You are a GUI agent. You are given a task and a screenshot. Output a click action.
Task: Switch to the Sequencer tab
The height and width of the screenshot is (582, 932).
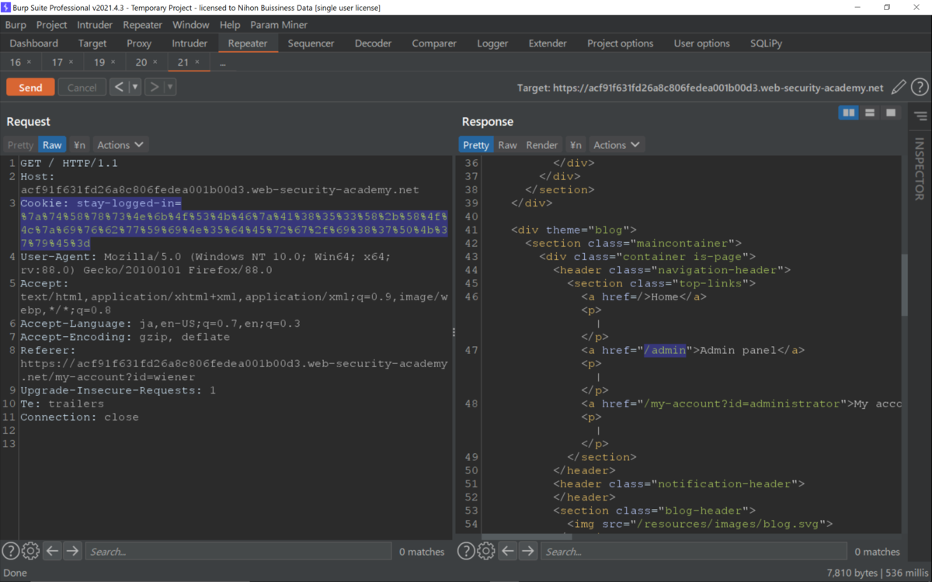pos(311,43)
